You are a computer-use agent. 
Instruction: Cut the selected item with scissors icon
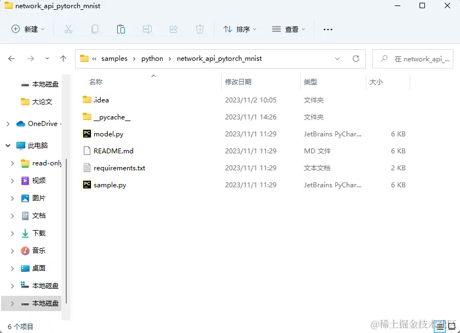pyautogui.click(x=68, y=30)
